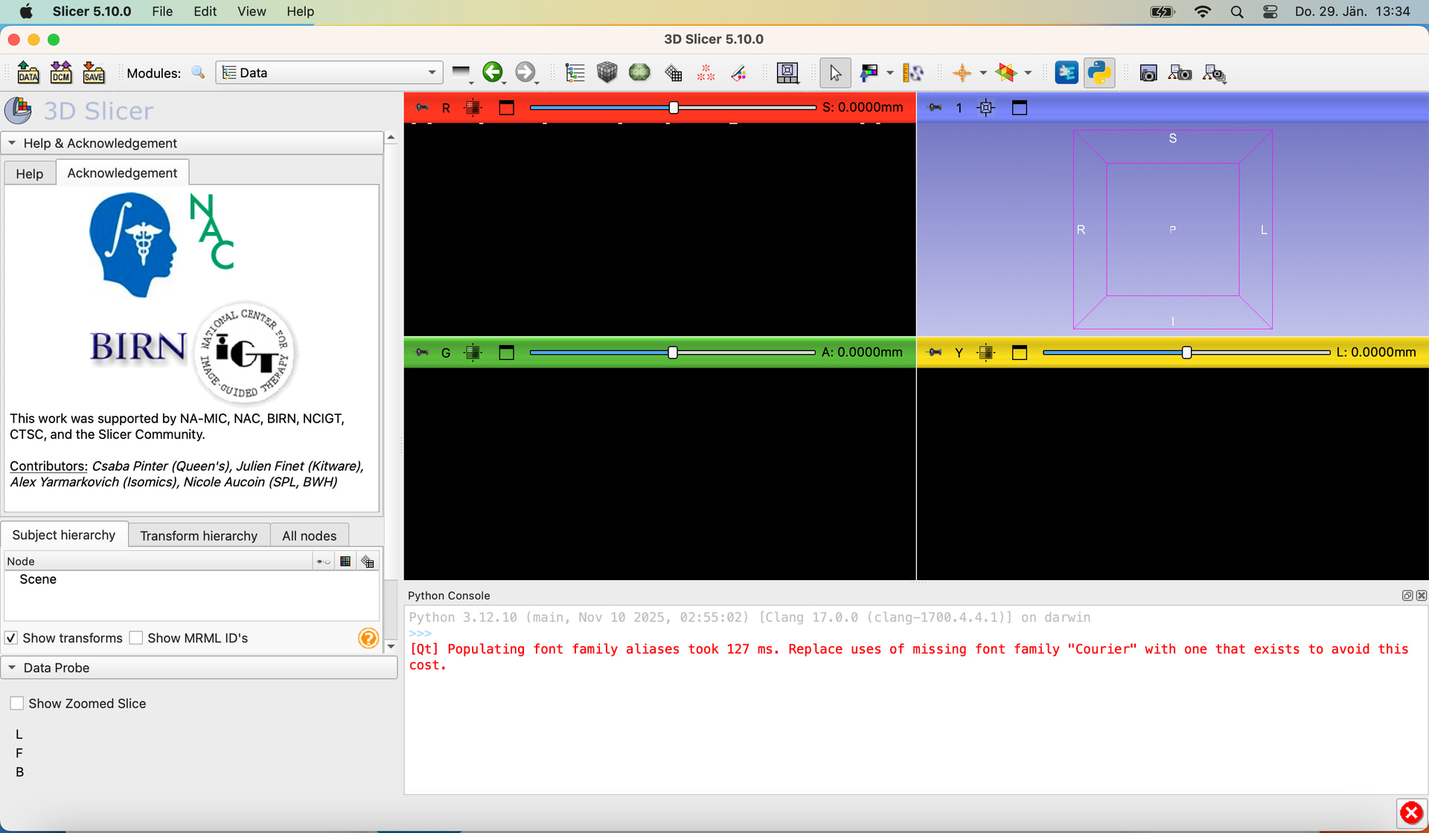Uncheck the Show transforms checkbox
The height and width of the screenshot is (833, 1429).
pos(11,638)
